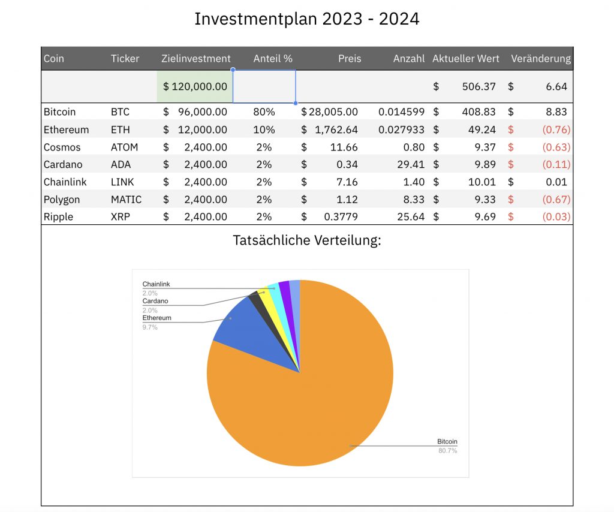This screenshot has width=614, height=512.
Task: Select the 0.014599 Bitcoin amount cell
Action: click(x=401, y=112)
